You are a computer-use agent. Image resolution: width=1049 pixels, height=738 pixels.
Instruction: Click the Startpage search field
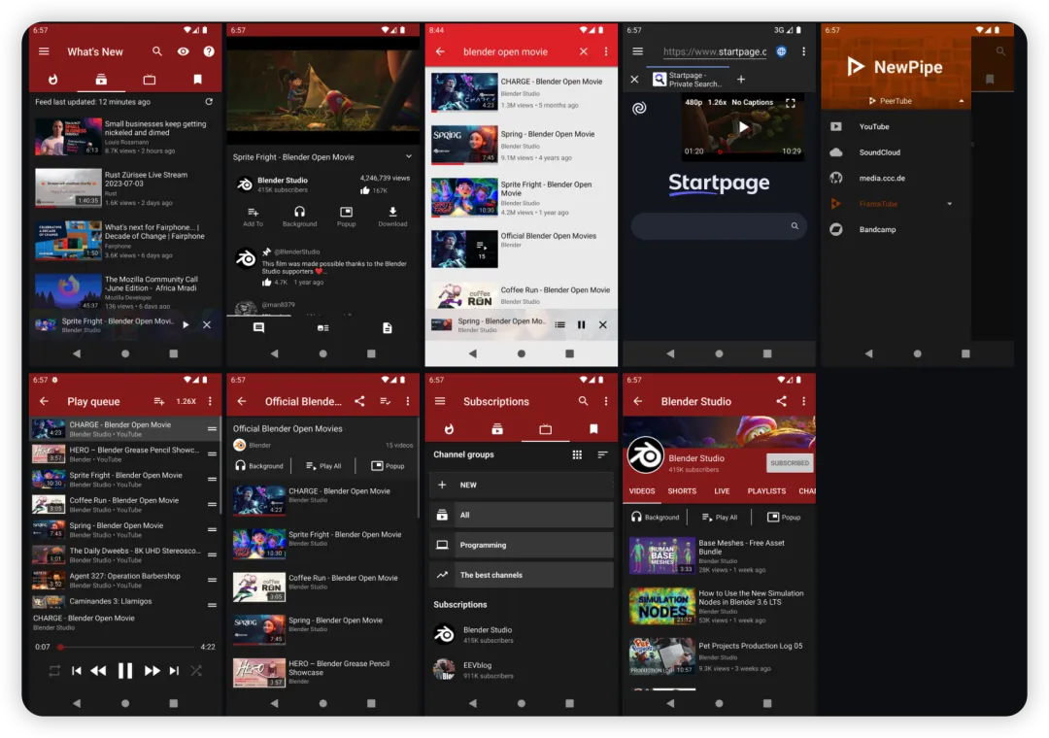pyautogui.click(x=718, y=226)
